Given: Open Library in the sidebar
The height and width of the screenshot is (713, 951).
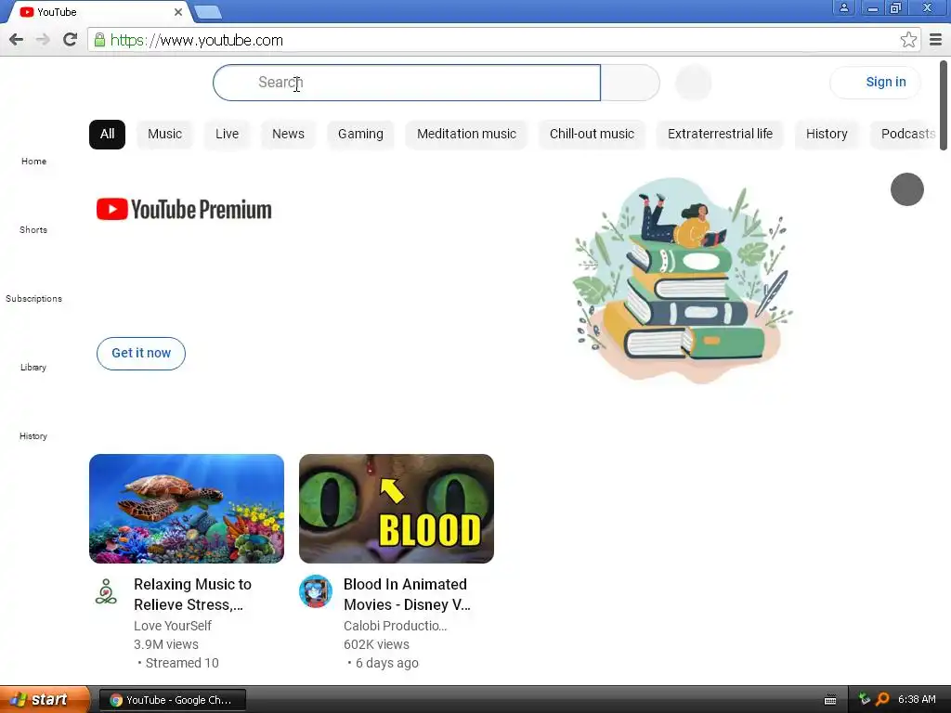Looking at the screenshot, I should point(33,368).
